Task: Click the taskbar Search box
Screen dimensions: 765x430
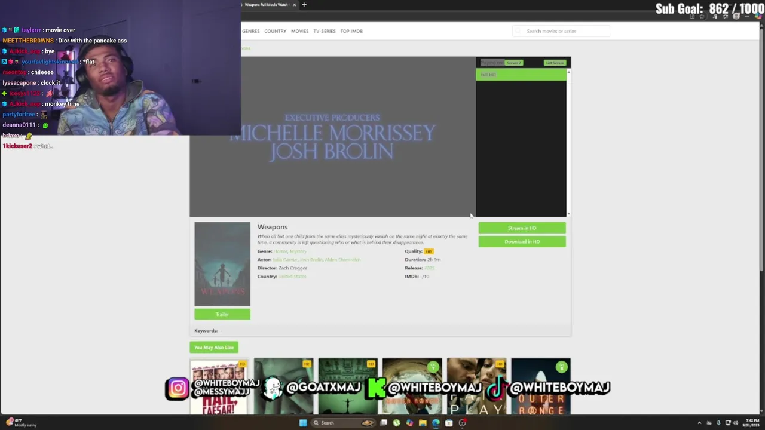Action: pos(344,423)
